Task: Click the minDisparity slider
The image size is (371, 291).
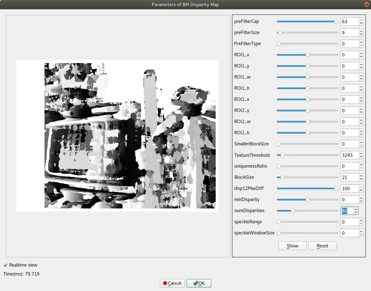Action: coord(307,200)
